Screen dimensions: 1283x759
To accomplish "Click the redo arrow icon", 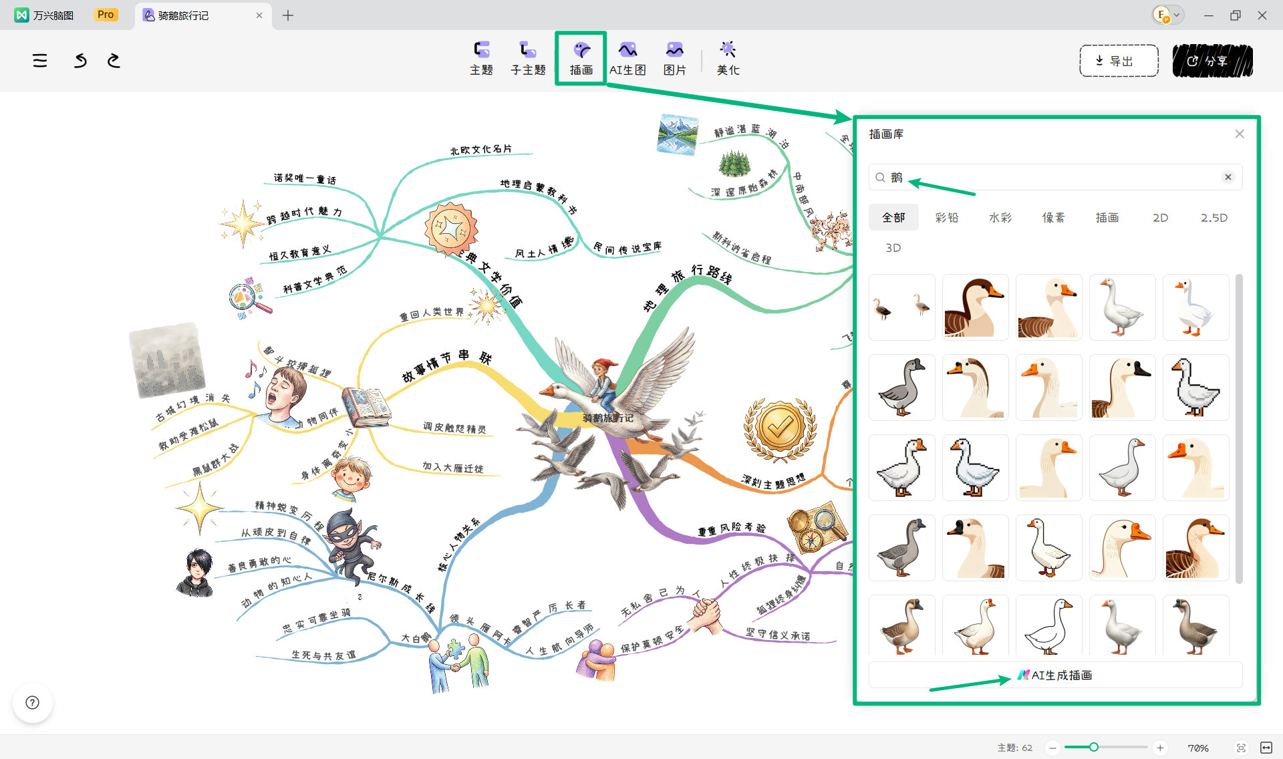I will 114,61.
